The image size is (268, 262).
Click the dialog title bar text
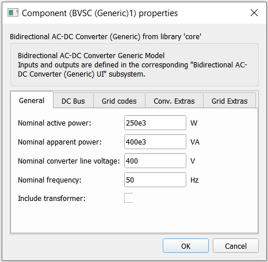(x=99, y=13)
